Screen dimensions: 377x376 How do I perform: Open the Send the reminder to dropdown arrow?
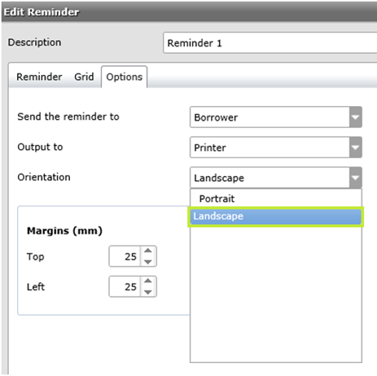pos(356,117)
